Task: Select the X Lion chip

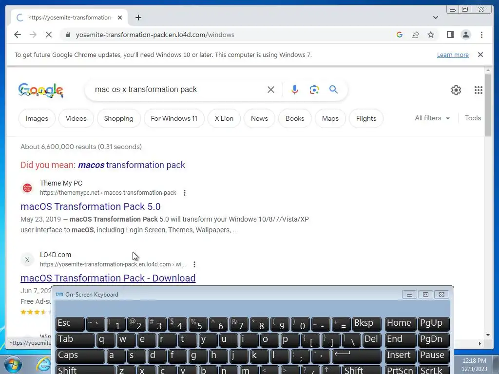Action: [x=224, y=118]
